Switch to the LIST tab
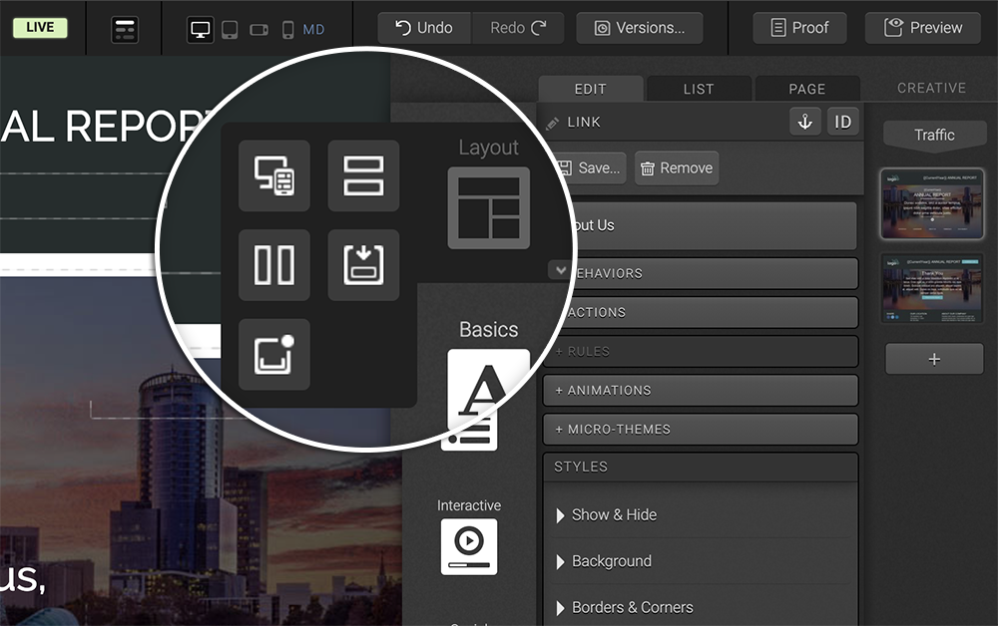 (x=699, y=89)
